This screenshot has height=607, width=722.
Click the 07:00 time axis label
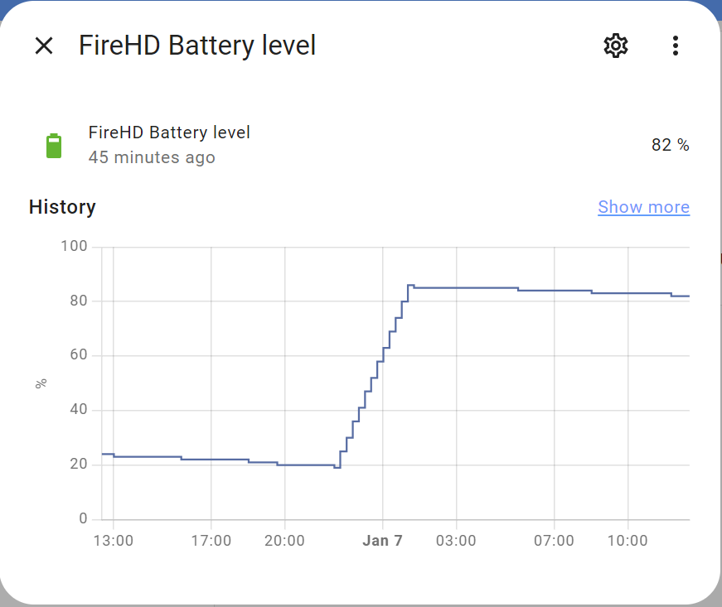click(554, 540)
